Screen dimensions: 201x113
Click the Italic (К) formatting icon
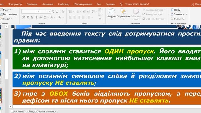pos(28,17)
